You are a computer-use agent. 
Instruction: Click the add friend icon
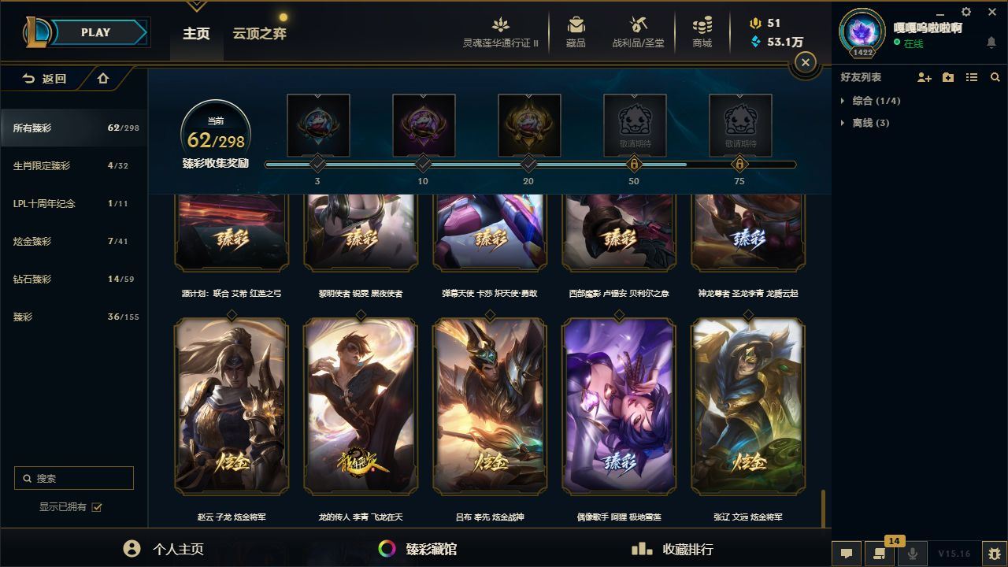click(x=925, y=77)
